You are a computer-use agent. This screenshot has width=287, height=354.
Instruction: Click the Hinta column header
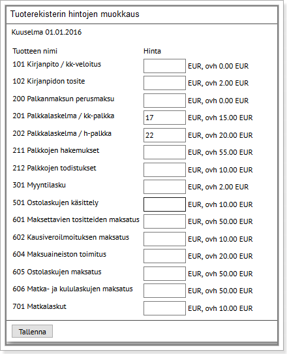152,51
